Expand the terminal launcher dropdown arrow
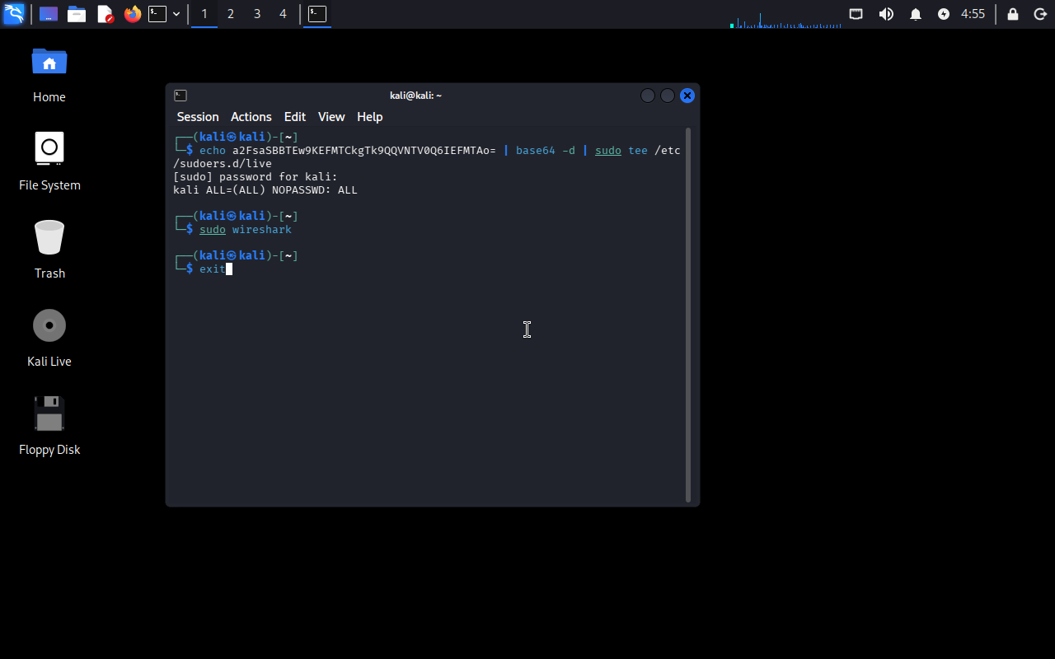The height and width of the screenshot is (659, 1055). tap(176, 14)
